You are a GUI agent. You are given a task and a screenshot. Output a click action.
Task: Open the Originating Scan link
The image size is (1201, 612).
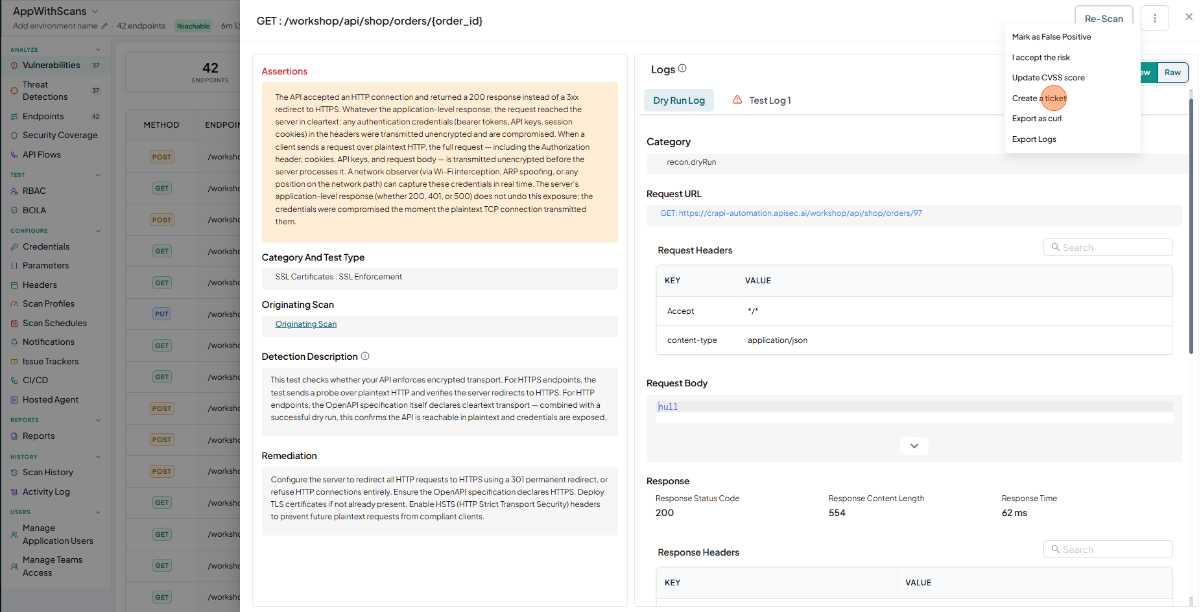pos(306,324)
